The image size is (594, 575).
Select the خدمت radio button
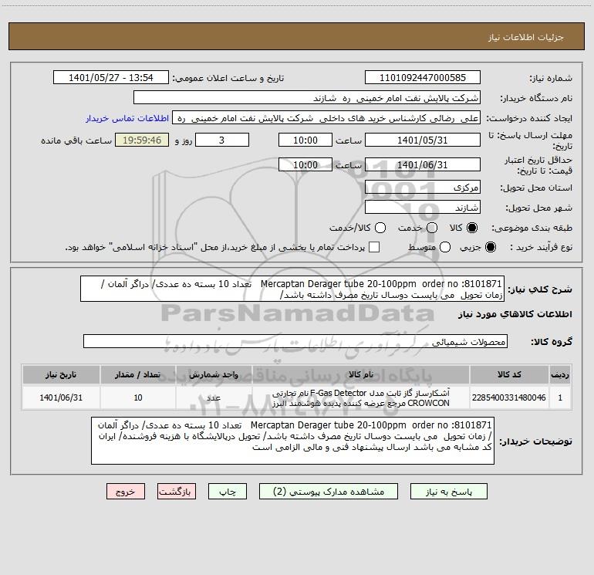(432, 228)
